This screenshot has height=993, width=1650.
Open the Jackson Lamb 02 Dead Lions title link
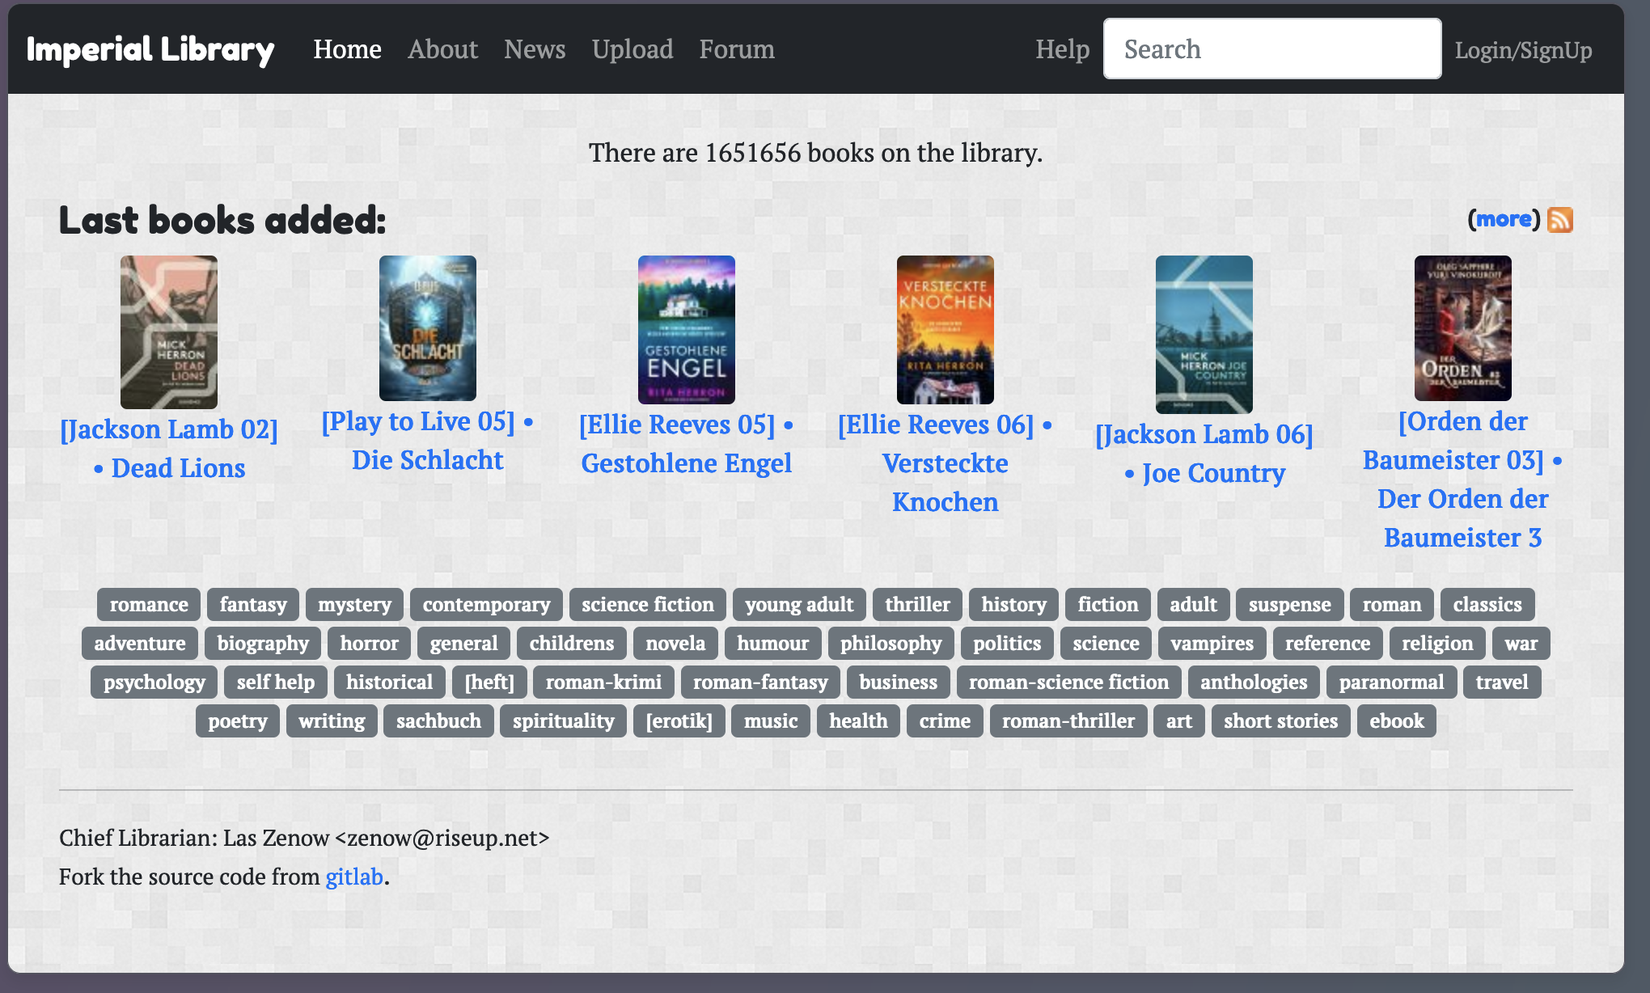tap(169, 449)
